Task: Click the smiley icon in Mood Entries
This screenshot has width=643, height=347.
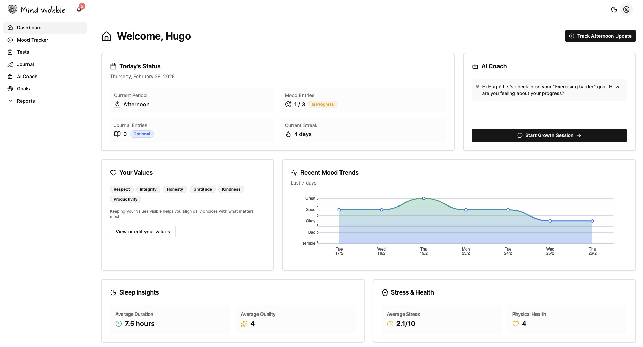Action: (288, 104)
